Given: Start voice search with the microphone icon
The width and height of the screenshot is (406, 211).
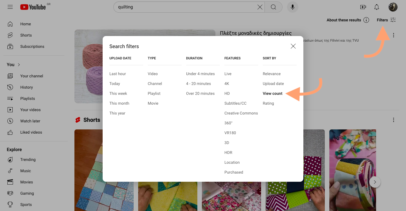Looking at the screenshot, I should tap(292, 7).
